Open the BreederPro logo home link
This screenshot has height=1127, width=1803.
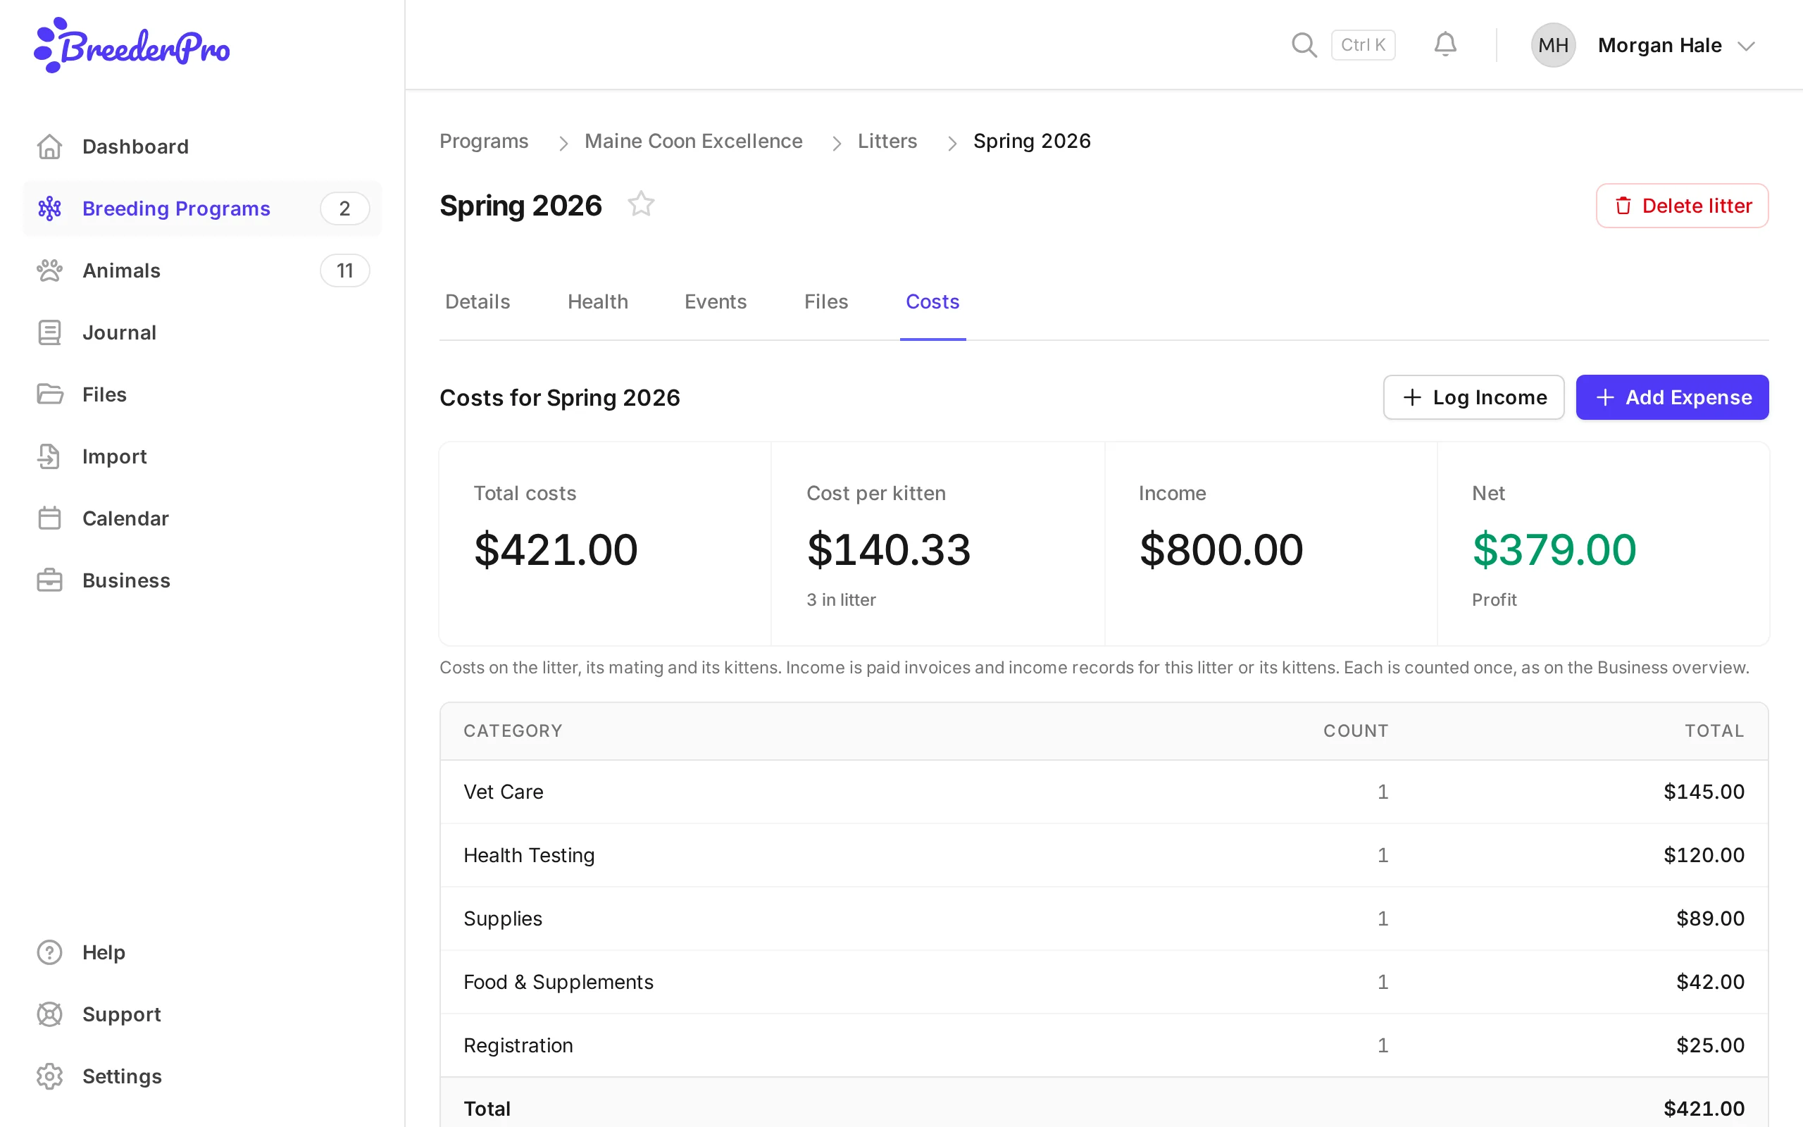[132, 46]
